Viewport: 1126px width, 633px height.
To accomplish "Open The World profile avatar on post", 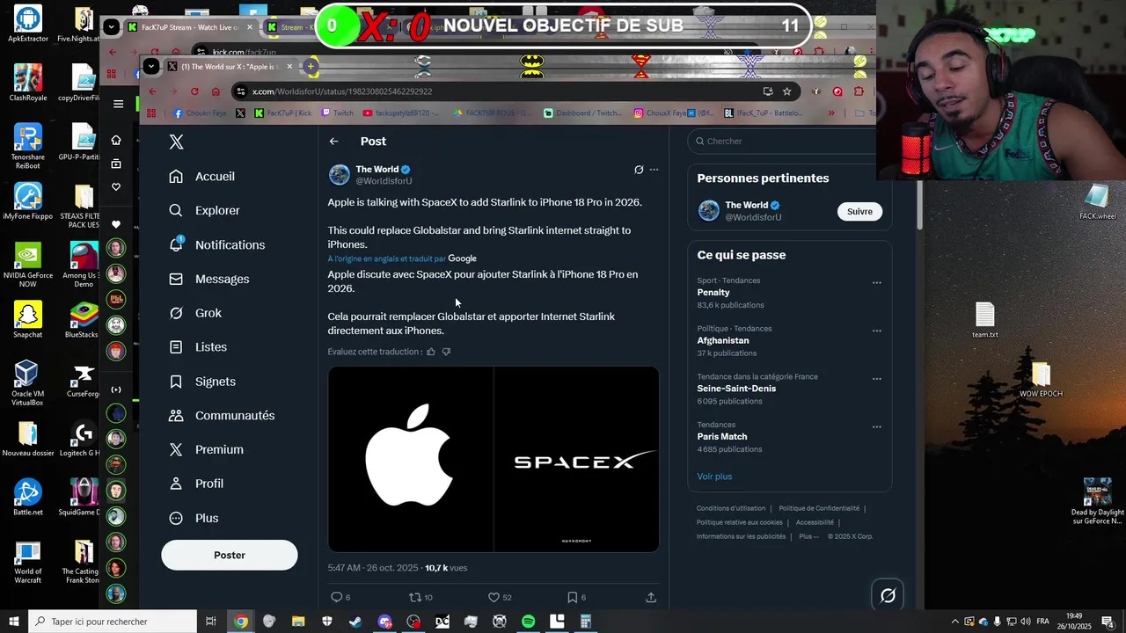I will 340,174.
